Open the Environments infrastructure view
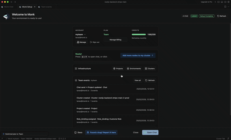This screenshot has height=140, width=231. tap(134, 69)
